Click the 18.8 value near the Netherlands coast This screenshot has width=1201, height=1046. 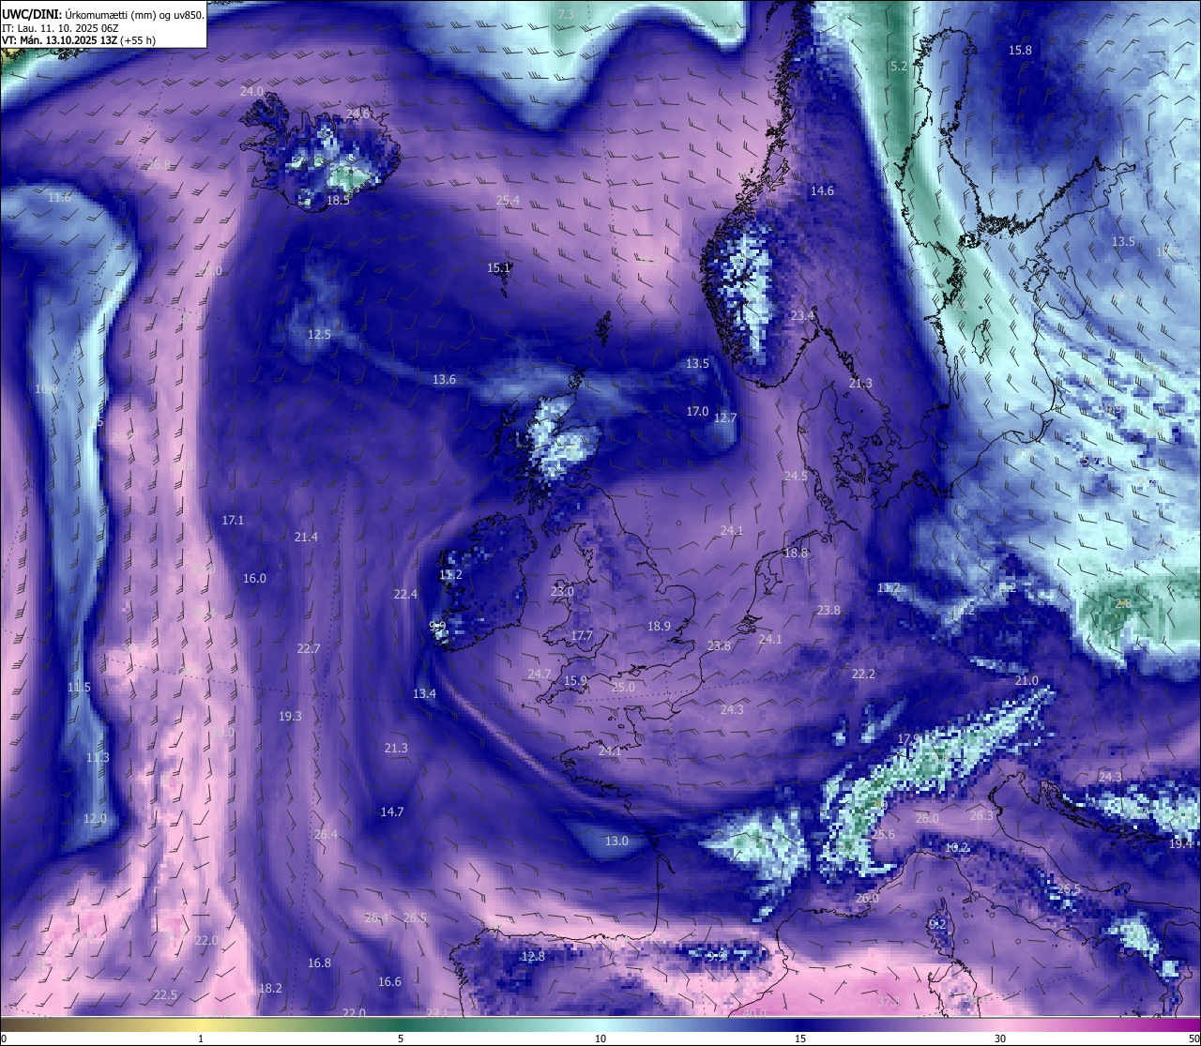(x=796, y=553)
